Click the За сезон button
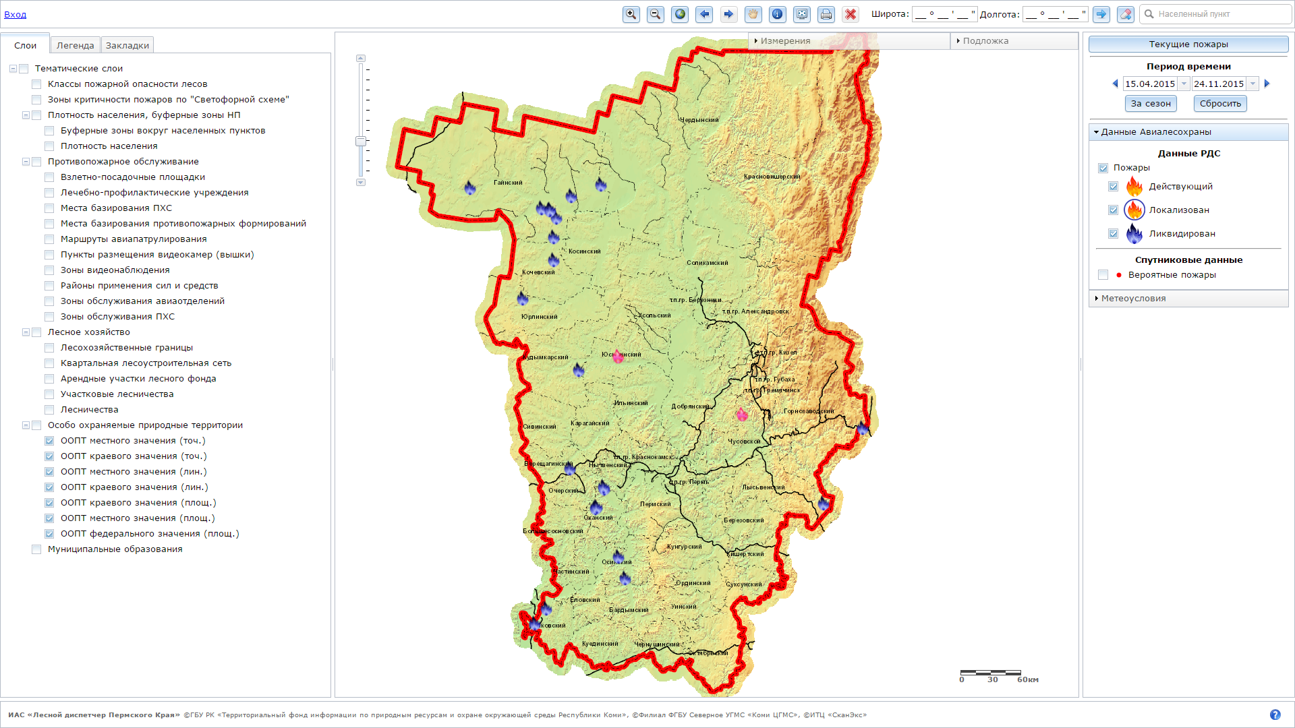The height and width of the screenshot is (728, 1295). pyautogui.click(x=1151, y=103)
